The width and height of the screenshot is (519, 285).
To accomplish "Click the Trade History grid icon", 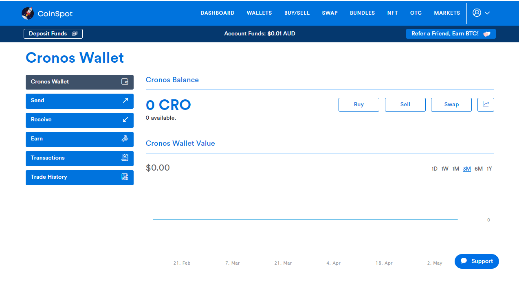I will click(x=125, y=177).
